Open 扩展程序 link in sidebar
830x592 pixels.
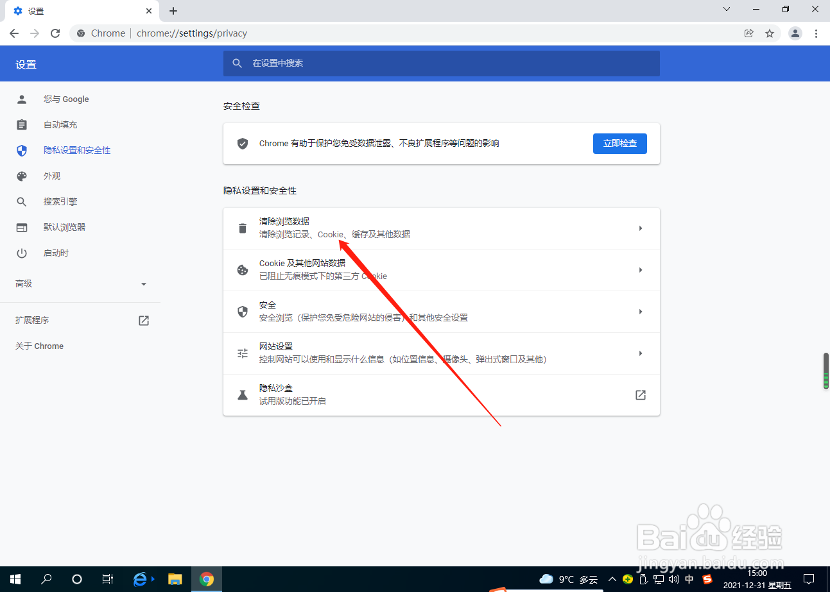32,320
